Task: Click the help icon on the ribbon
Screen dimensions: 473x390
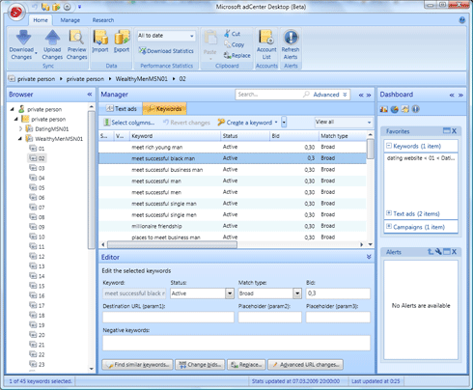Action: 462,20
